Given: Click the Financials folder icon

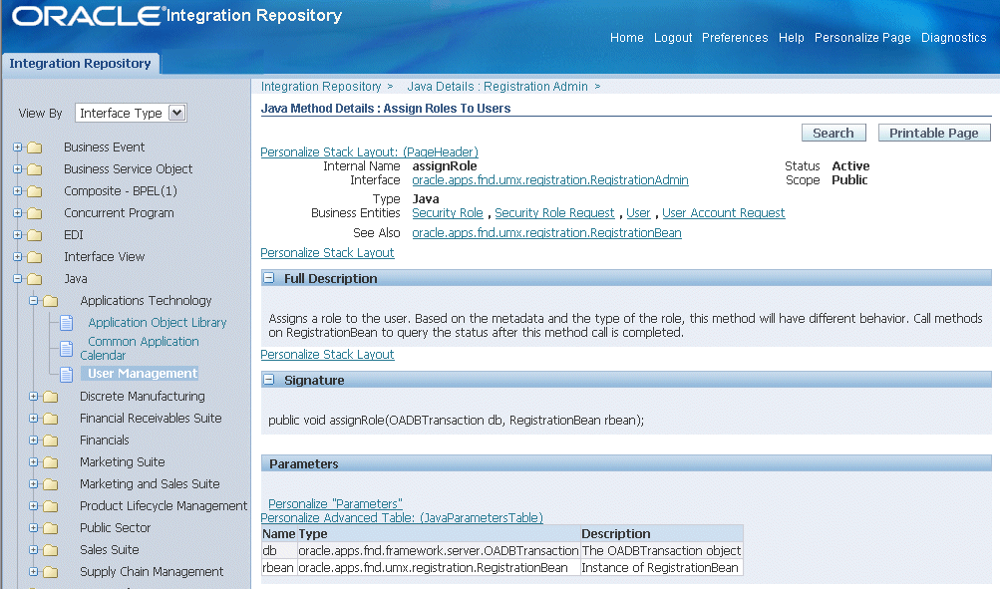Looking at the screenshot, I should 51,441.
